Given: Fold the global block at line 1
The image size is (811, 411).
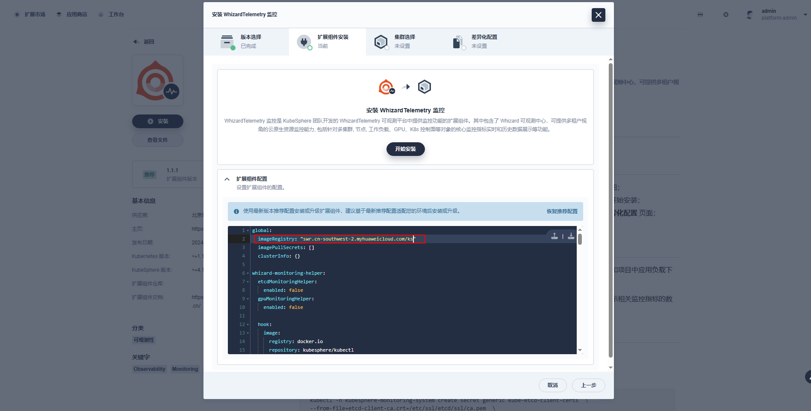Looking at the screenshot, I should (248, 231).
